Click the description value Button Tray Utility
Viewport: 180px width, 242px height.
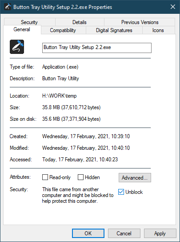tap(60, 78)
